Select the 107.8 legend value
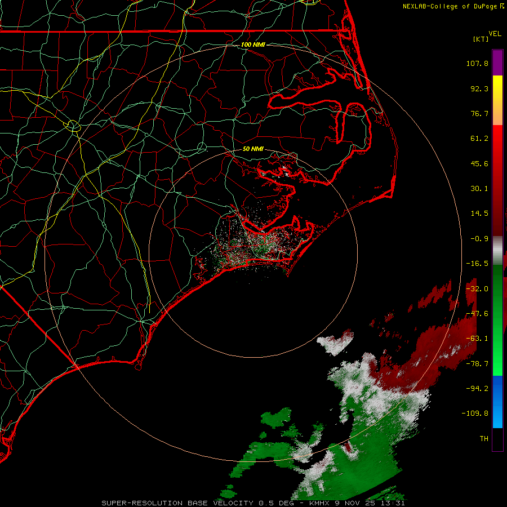This screenshot has width=507, height=507. (477, 63)
